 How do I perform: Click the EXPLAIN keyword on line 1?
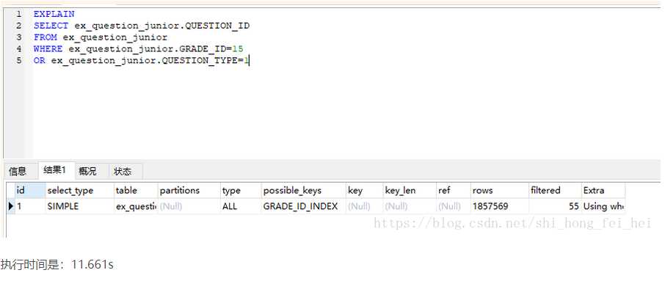pyautogui.click(x=54, y=14)
